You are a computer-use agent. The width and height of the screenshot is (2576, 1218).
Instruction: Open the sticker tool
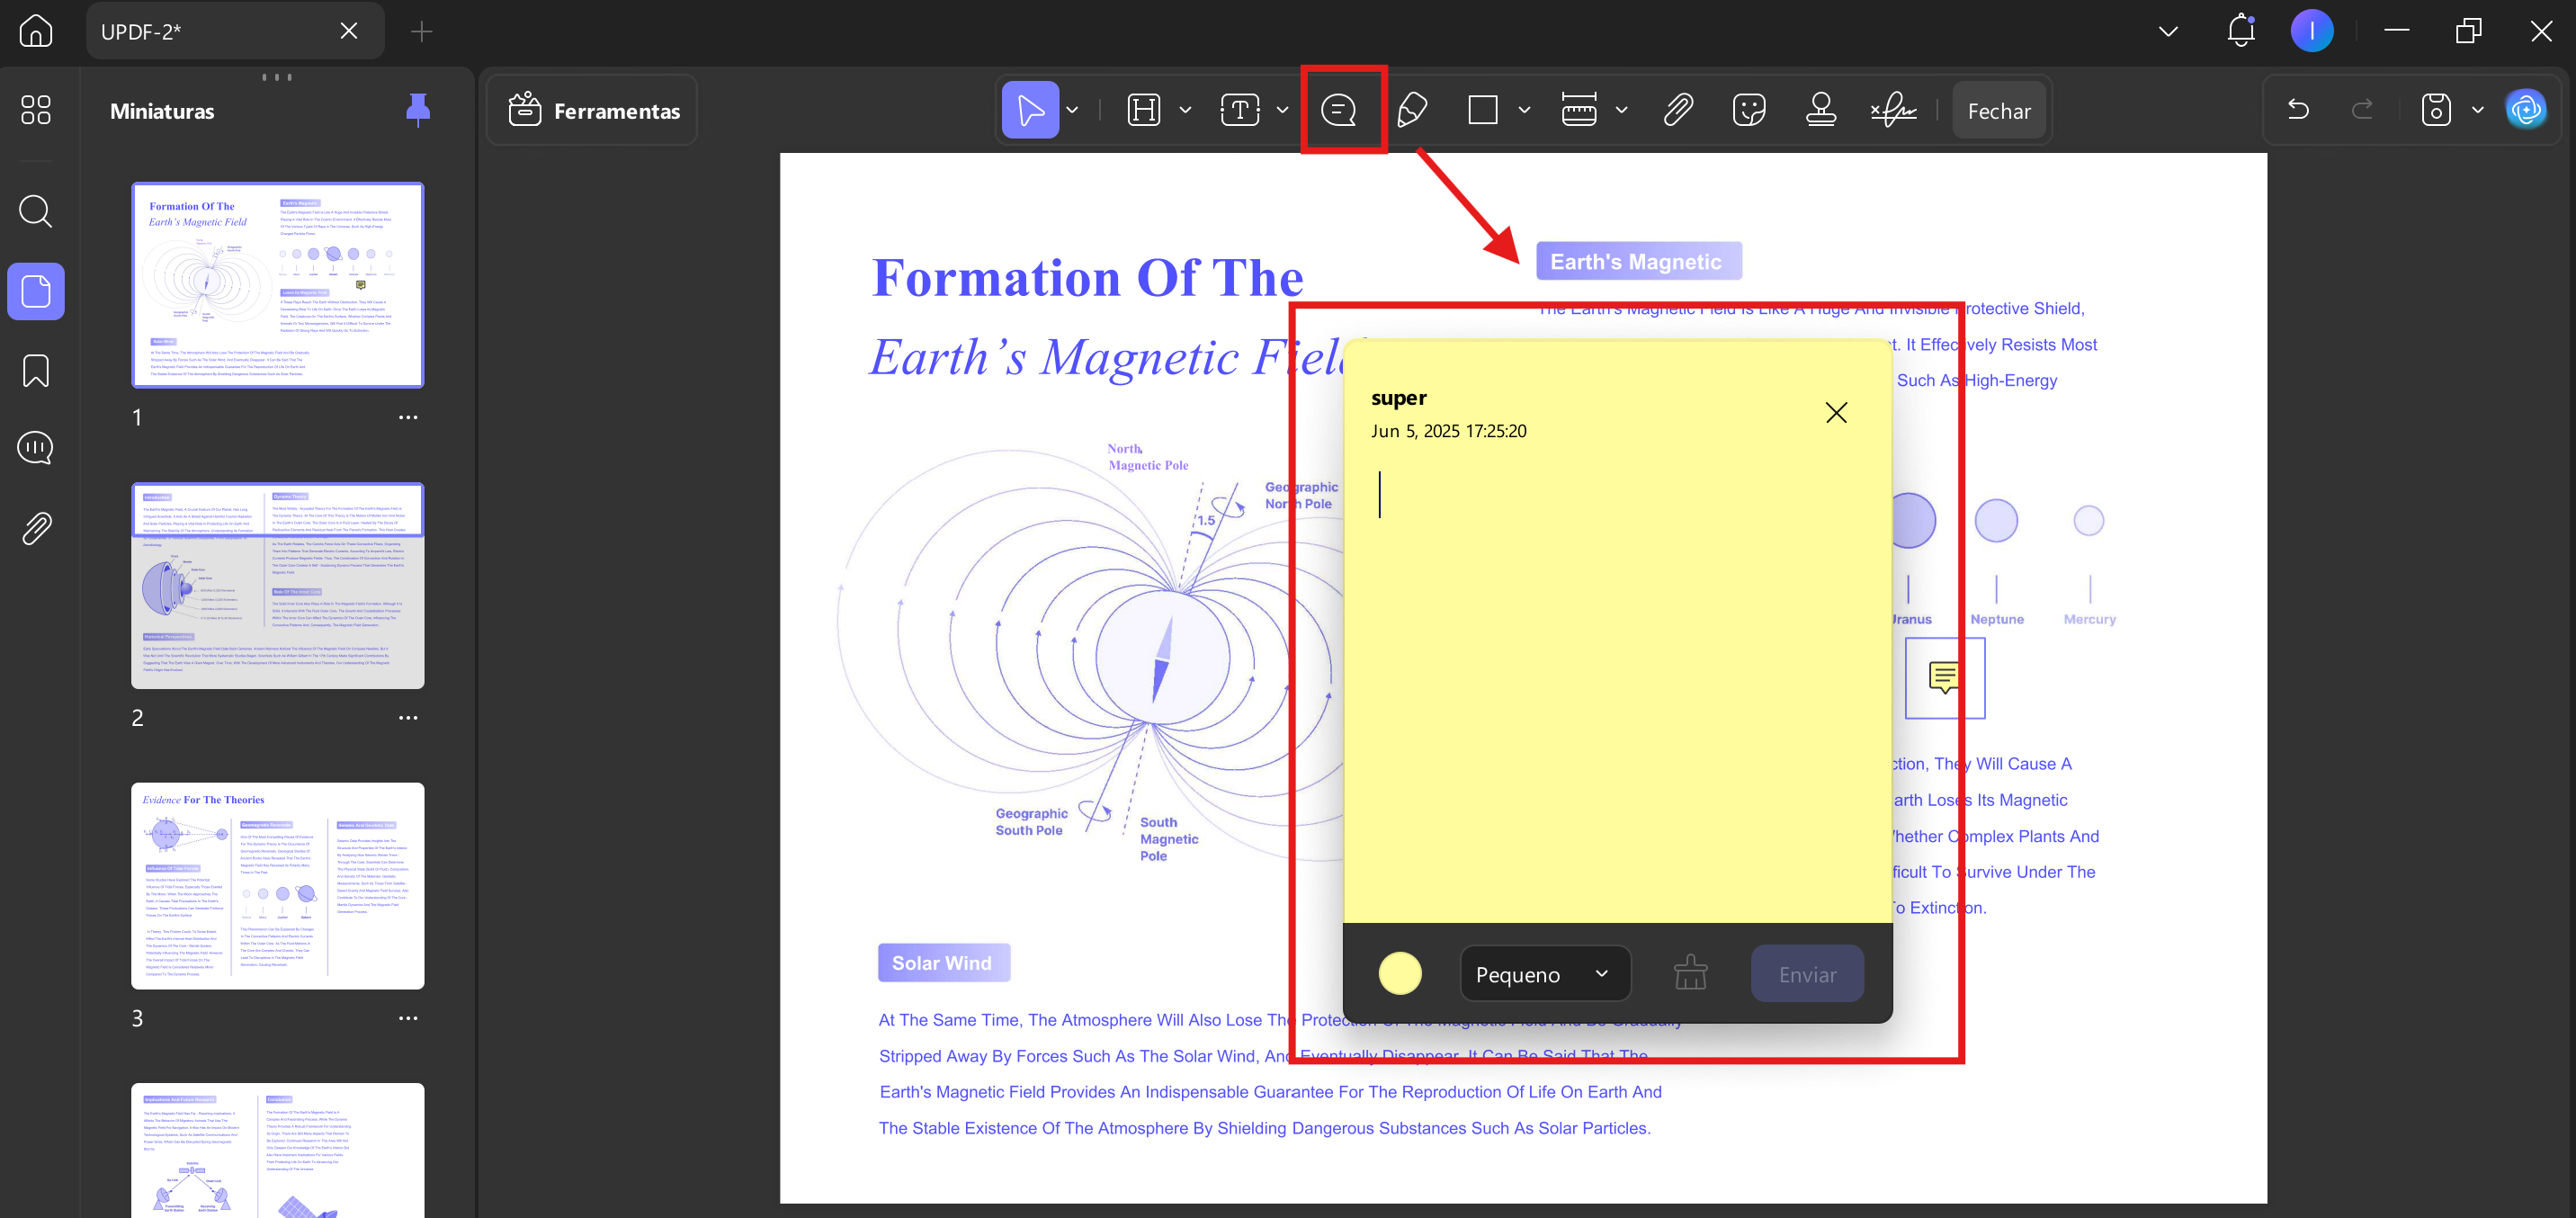point(1749,110)
